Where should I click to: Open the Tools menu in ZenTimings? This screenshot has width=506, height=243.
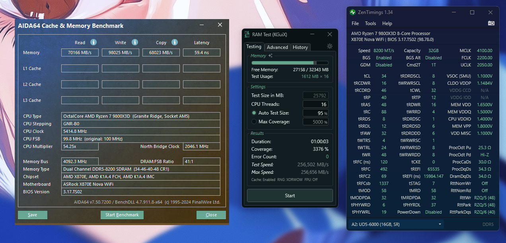pos(370,23)
